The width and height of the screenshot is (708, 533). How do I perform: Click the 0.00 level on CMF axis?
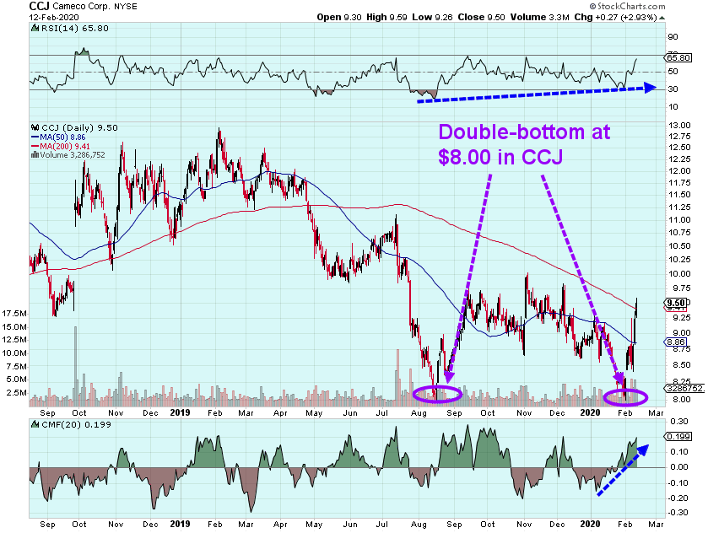coord(679,467)
